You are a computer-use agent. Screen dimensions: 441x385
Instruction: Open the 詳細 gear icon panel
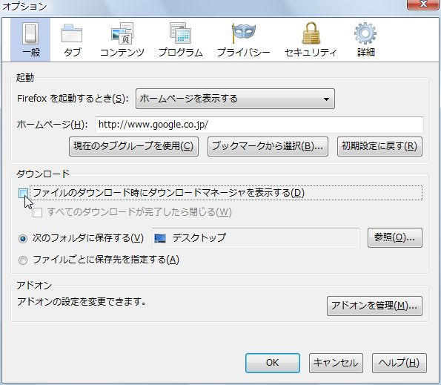365,40
